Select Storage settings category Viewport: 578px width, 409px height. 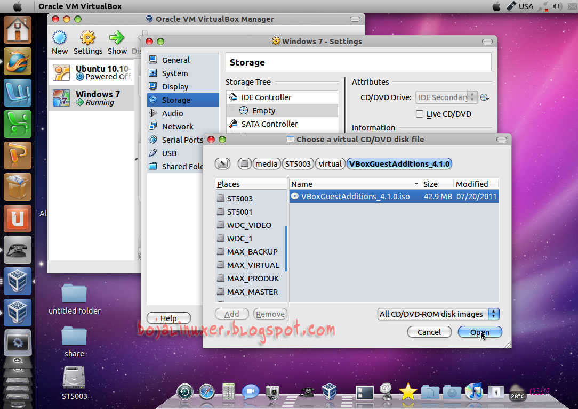(x=183, y=100)
